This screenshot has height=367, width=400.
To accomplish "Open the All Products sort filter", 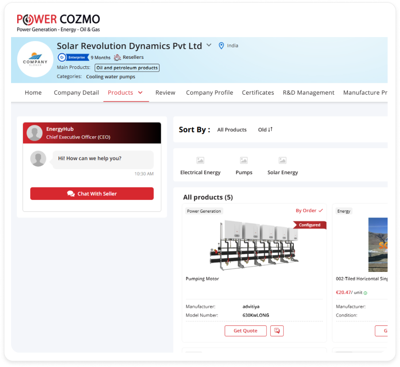I will tap(232, 130).
